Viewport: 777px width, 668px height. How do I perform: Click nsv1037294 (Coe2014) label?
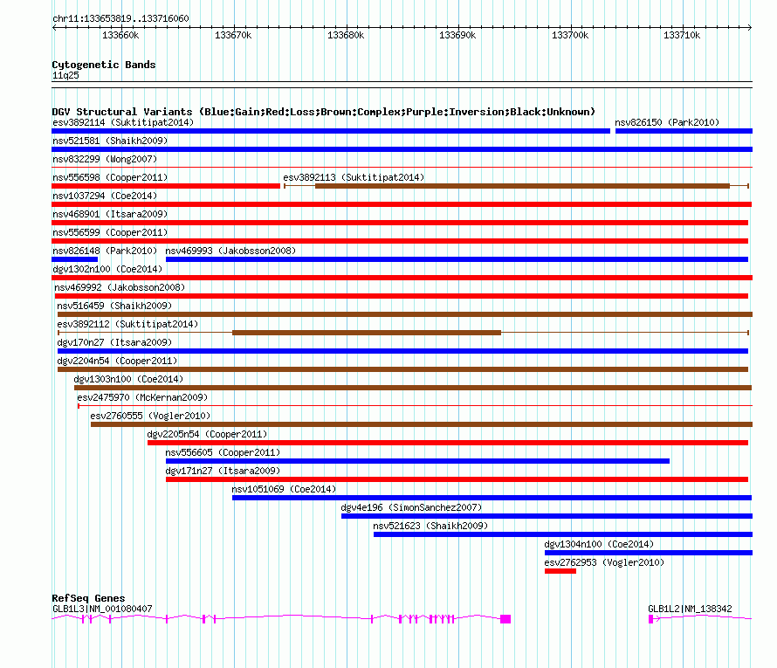[x=105, y=196]
